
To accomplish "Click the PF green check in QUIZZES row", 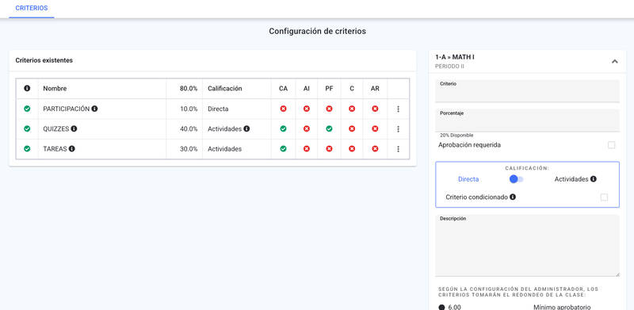I will click(329, 128).
